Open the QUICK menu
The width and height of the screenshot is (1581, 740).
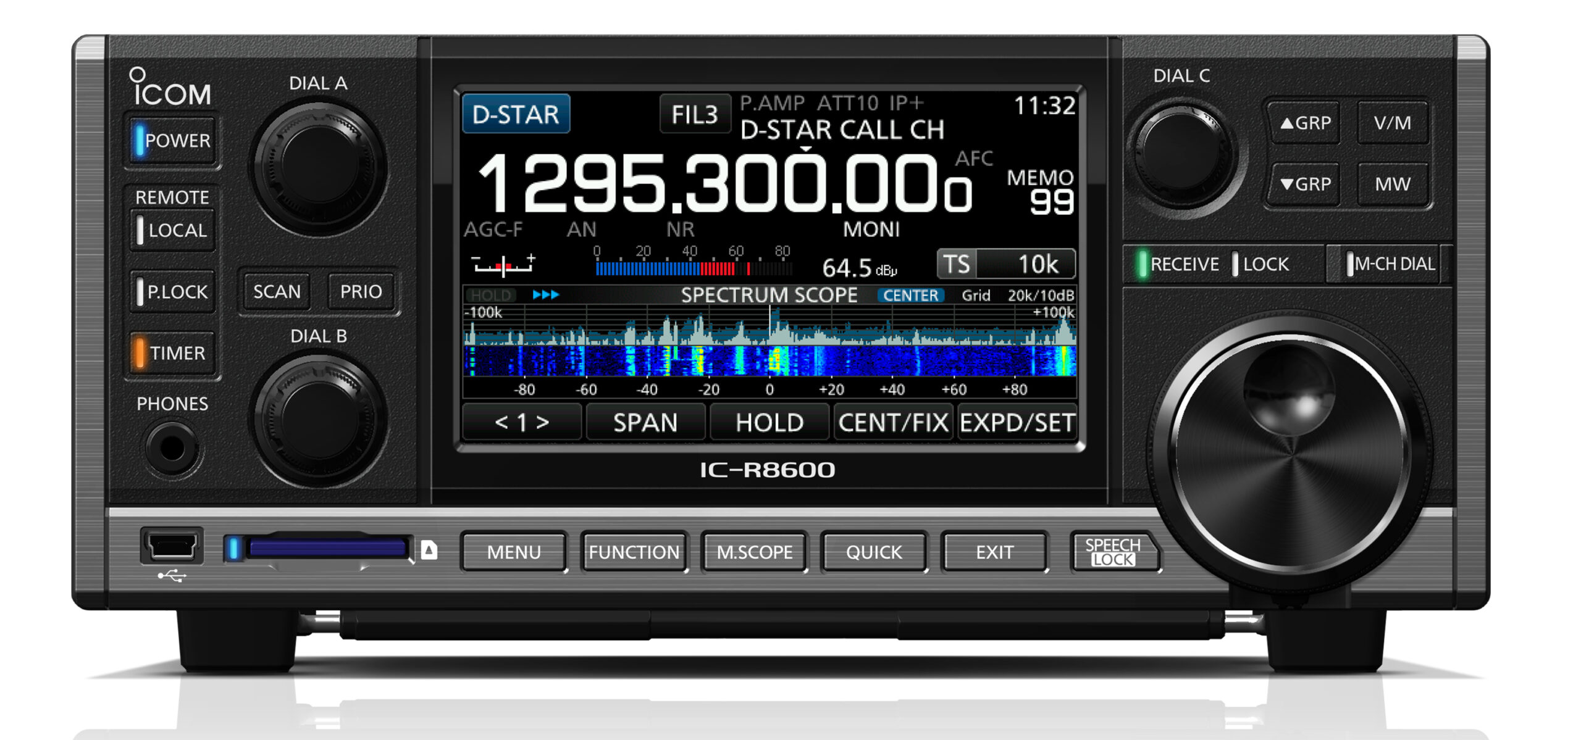(x=874, y=552)
